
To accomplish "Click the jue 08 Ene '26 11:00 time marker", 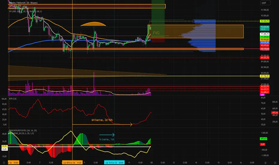I will coord(72,163).
